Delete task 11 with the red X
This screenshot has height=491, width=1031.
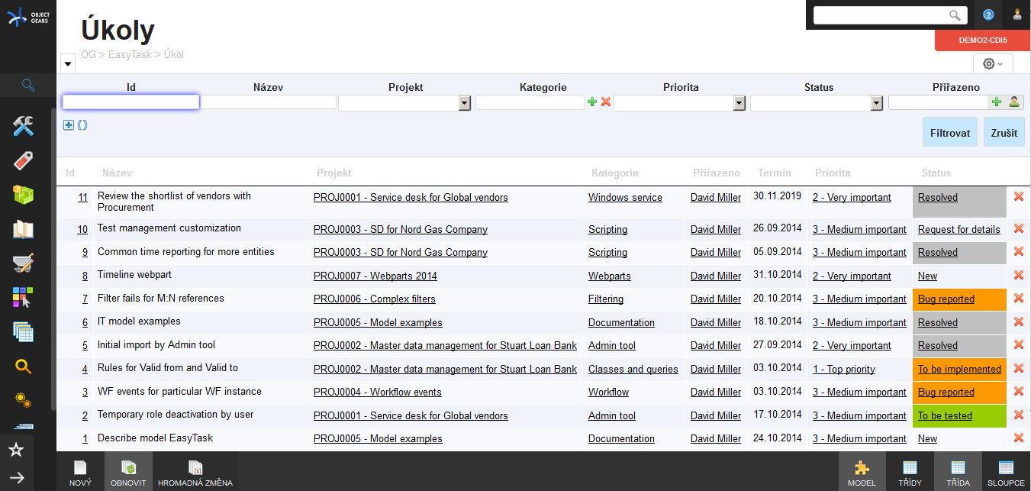tap(1018, 197)
